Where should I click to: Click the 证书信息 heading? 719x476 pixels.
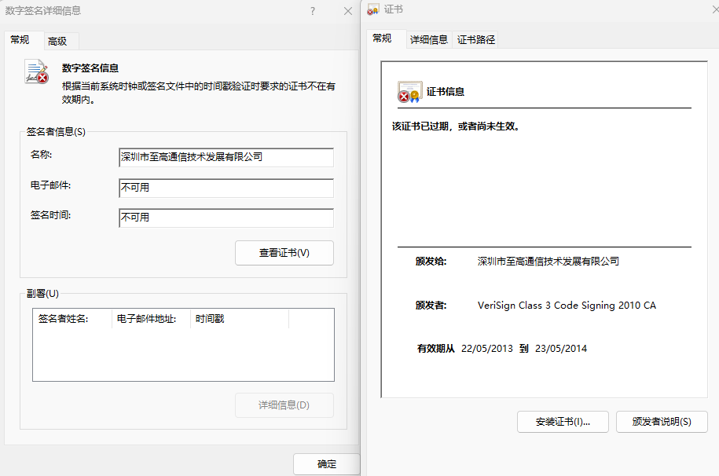[x=446, y=92]
